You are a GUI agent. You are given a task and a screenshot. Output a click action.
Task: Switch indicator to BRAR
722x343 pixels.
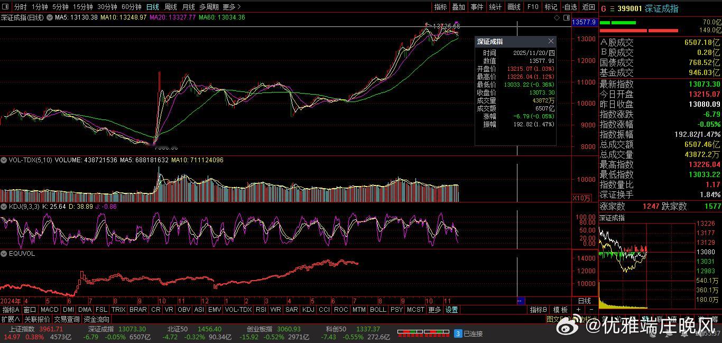[x=138, y=310]
